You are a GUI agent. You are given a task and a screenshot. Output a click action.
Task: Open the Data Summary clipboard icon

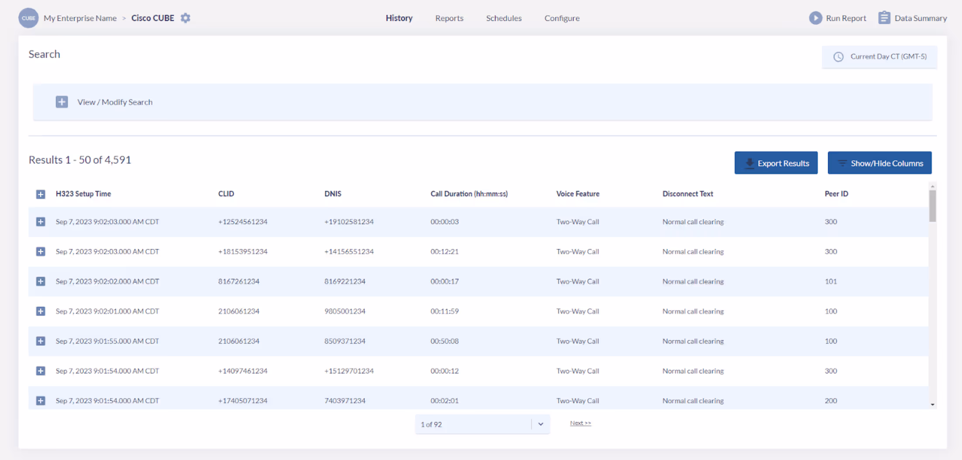tap(884, 18)
